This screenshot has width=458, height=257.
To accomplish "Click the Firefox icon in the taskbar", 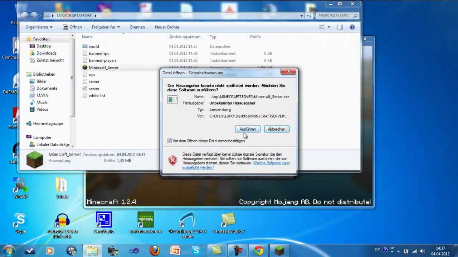I will [x=155, y=251].
